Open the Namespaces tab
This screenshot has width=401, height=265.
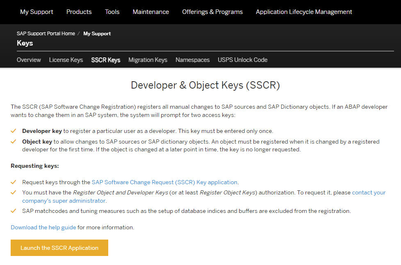193,60
